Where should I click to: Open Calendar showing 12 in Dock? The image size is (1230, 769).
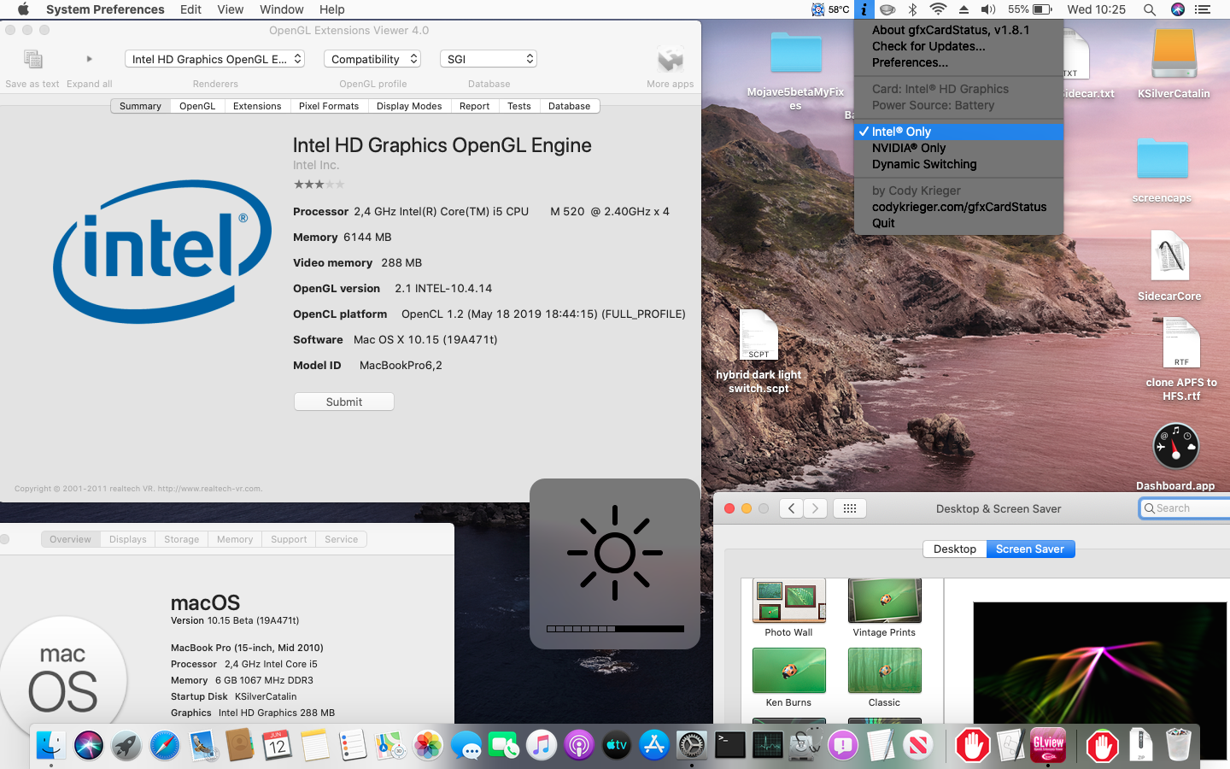277,745
